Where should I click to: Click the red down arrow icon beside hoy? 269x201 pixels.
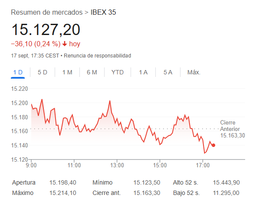(x=65, y=44)
